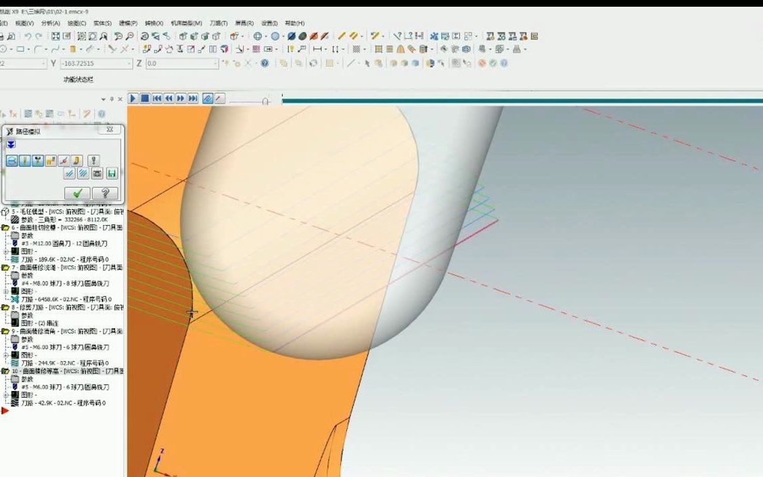
Task: Step backward one move in backplot
Action: [x=169, y=98]
